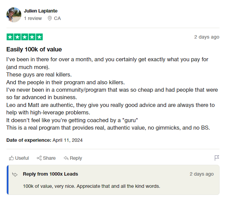The height and width of the screenshot is (201, 227).
Task: Click the first green rating star
Action: click(x=10, y=37)
